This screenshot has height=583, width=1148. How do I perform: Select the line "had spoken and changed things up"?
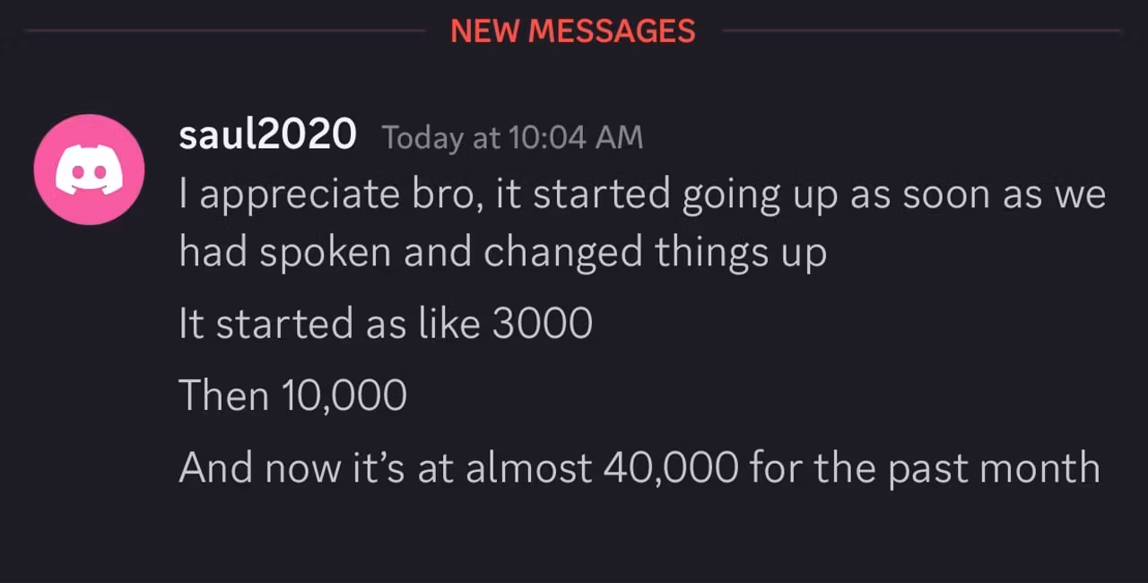click(502, 253)
